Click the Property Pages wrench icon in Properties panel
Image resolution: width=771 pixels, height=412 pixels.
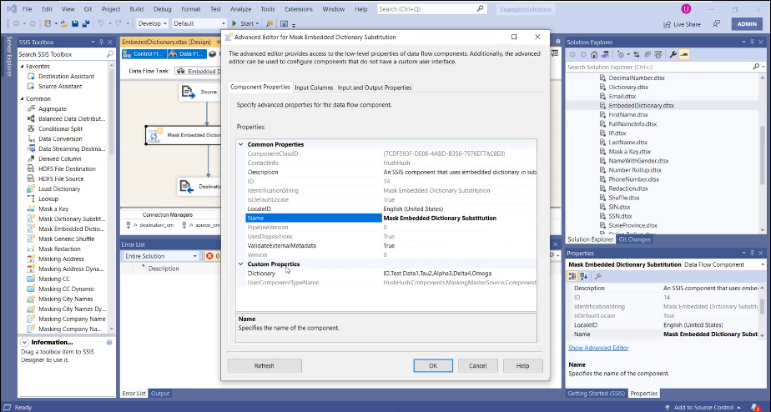coord(598,276)
